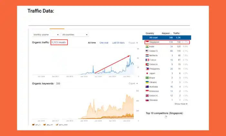The width and height of the screenshot is (226, 136).
Task: Click the Ukraine flag icon
Action: [x=147, y=82]
